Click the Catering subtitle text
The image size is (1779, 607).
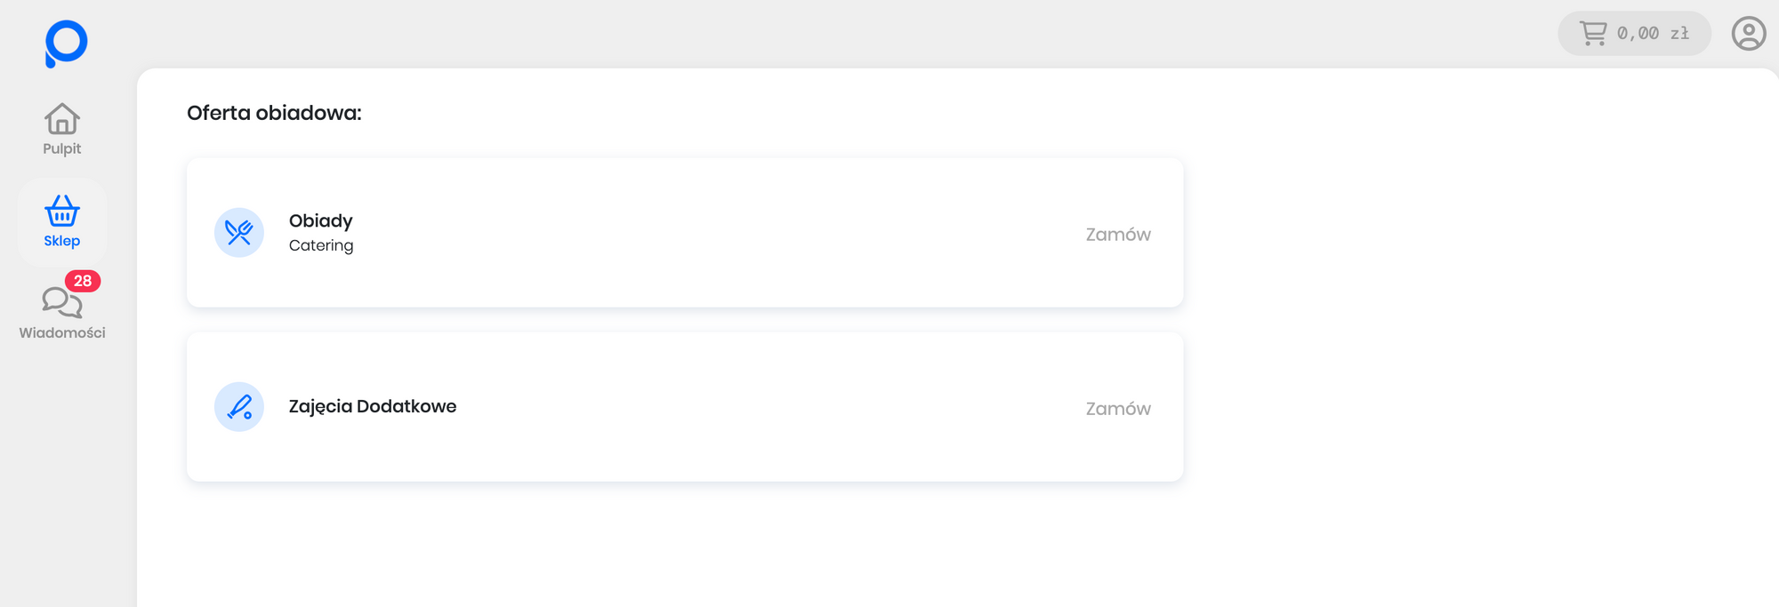(x=321, y=245)
